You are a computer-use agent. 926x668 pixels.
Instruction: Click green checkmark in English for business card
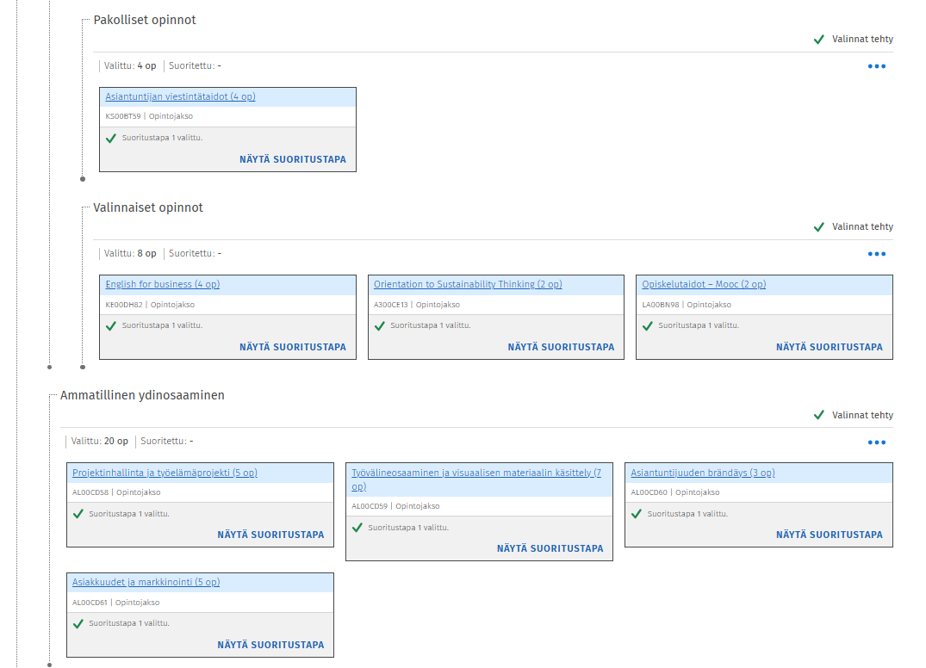pos(110,326)
